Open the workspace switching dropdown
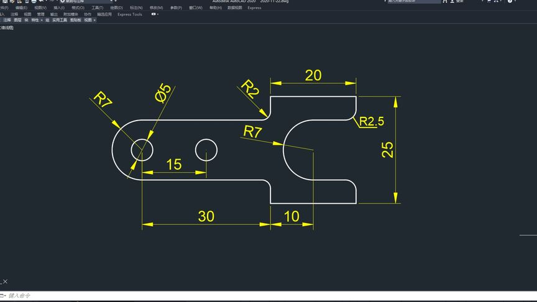Screen dimensions: 537x302 pyautogui.click(x=111, y=1)
